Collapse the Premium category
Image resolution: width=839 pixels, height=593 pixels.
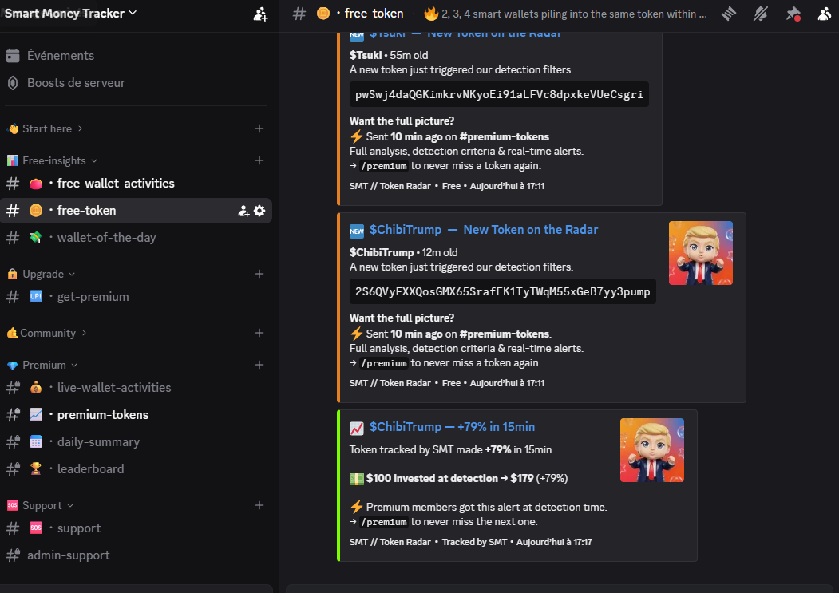[44, 365]
